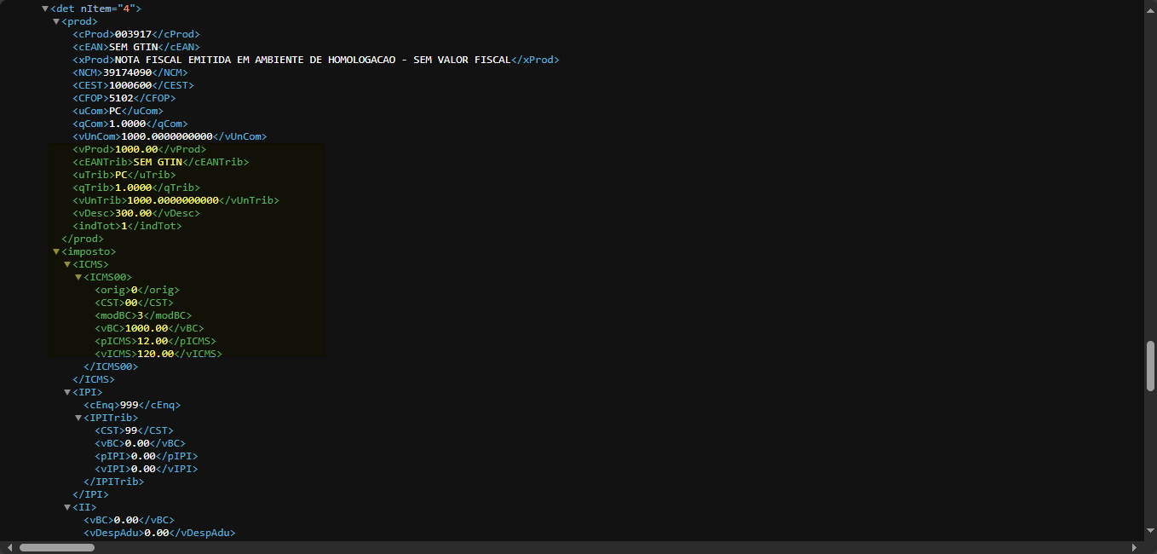Collapse the prod element triangle

click(x=56, y=21)
